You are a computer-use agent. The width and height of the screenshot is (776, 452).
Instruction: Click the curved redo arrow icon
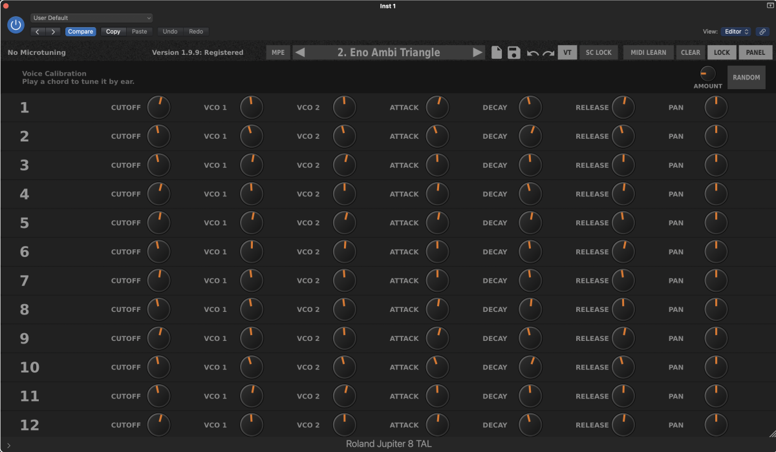pyautogui.click(x=548, y=53)
